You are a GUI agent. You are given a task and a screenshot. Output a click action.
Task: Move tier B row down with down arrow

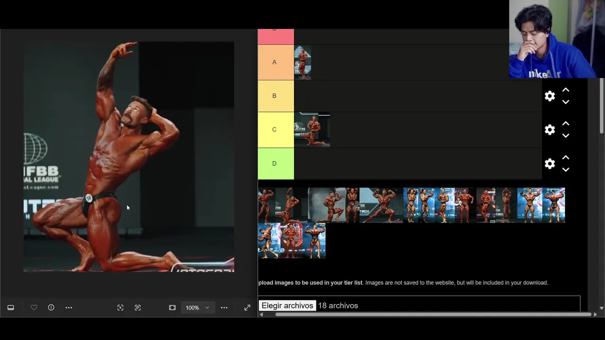[566, 102]
